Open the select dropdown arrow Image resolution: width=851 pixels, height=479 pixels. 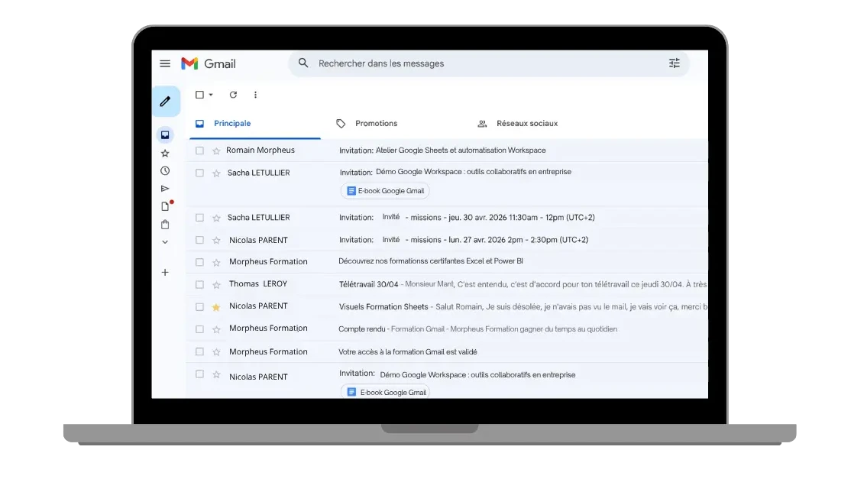pos(211,95)
